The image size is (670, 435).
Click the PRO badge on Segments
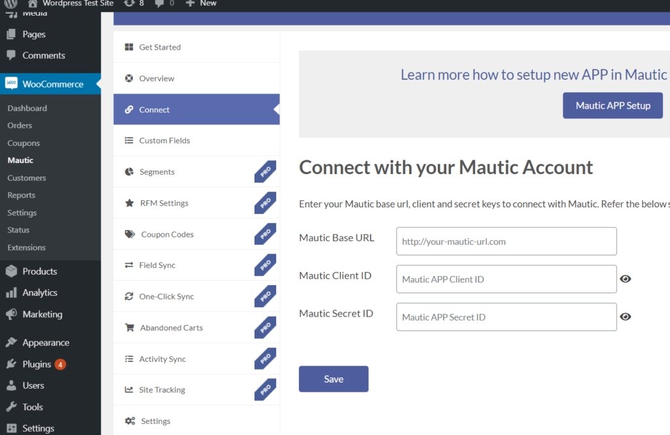[266, 171]
